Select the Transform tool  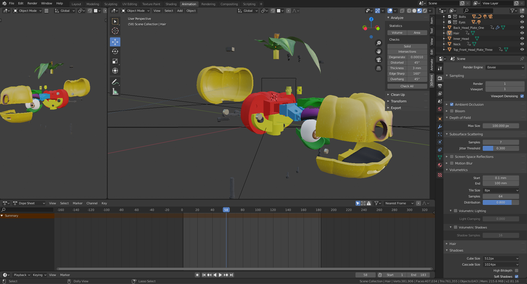[x=115, y=71]
